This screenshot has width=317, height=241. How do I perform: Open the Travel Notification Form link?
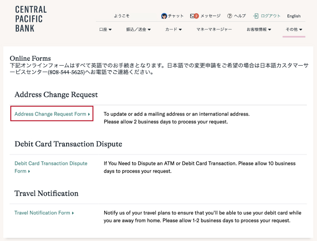[x=44, y=213]
